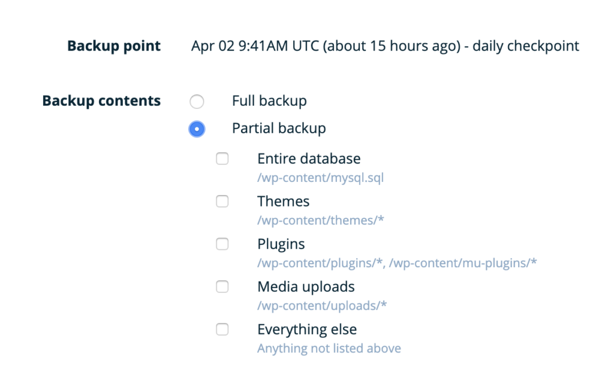The width and height of the screenshot is (614, 377).
Task: Click the 'Plugins' option label
Action: tap(281, 244)
